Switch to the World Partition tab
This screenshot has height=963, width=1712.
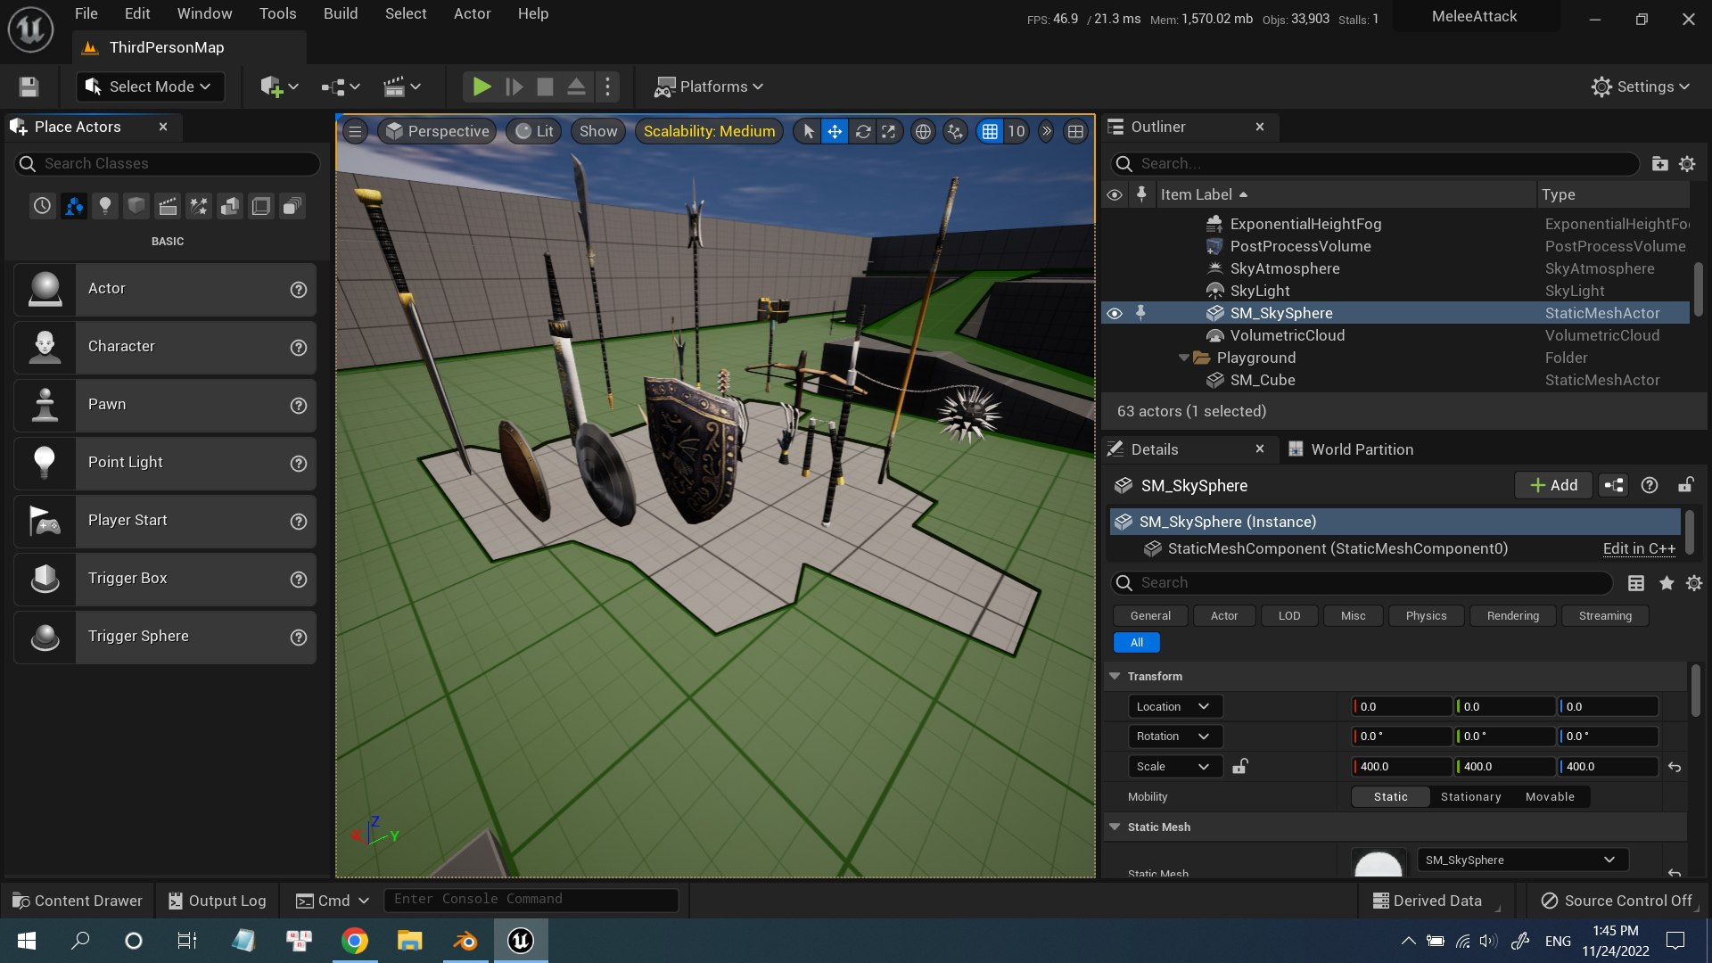(1351, 449)
